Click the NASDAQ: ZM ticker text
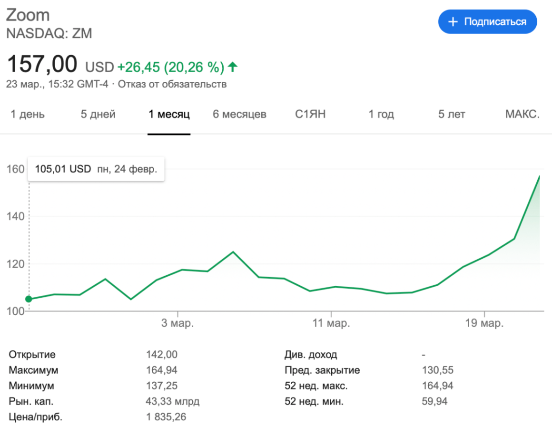The height and width of the screenshot is (436, 552). 49,33
